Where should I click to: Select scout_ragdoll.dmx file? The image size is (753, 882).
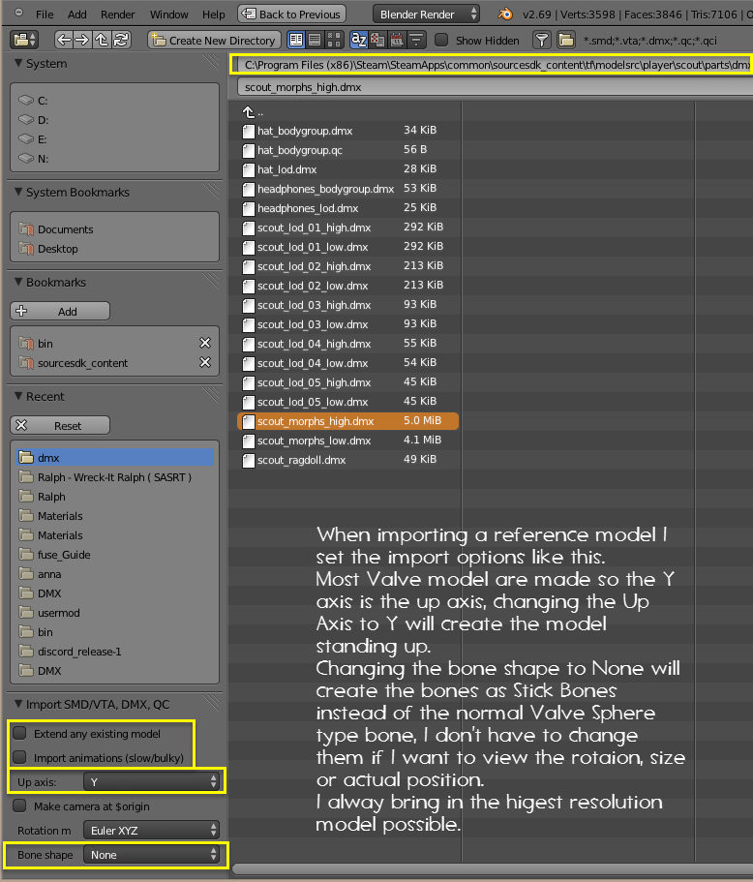click(x=347, y=460)
